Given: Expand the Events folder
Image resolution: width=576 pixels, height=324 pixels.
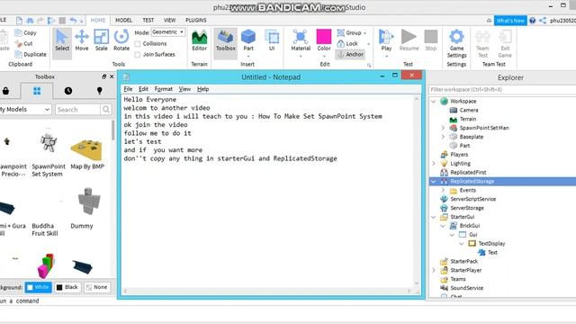Looking at the screenshot, I should [443, 190].
